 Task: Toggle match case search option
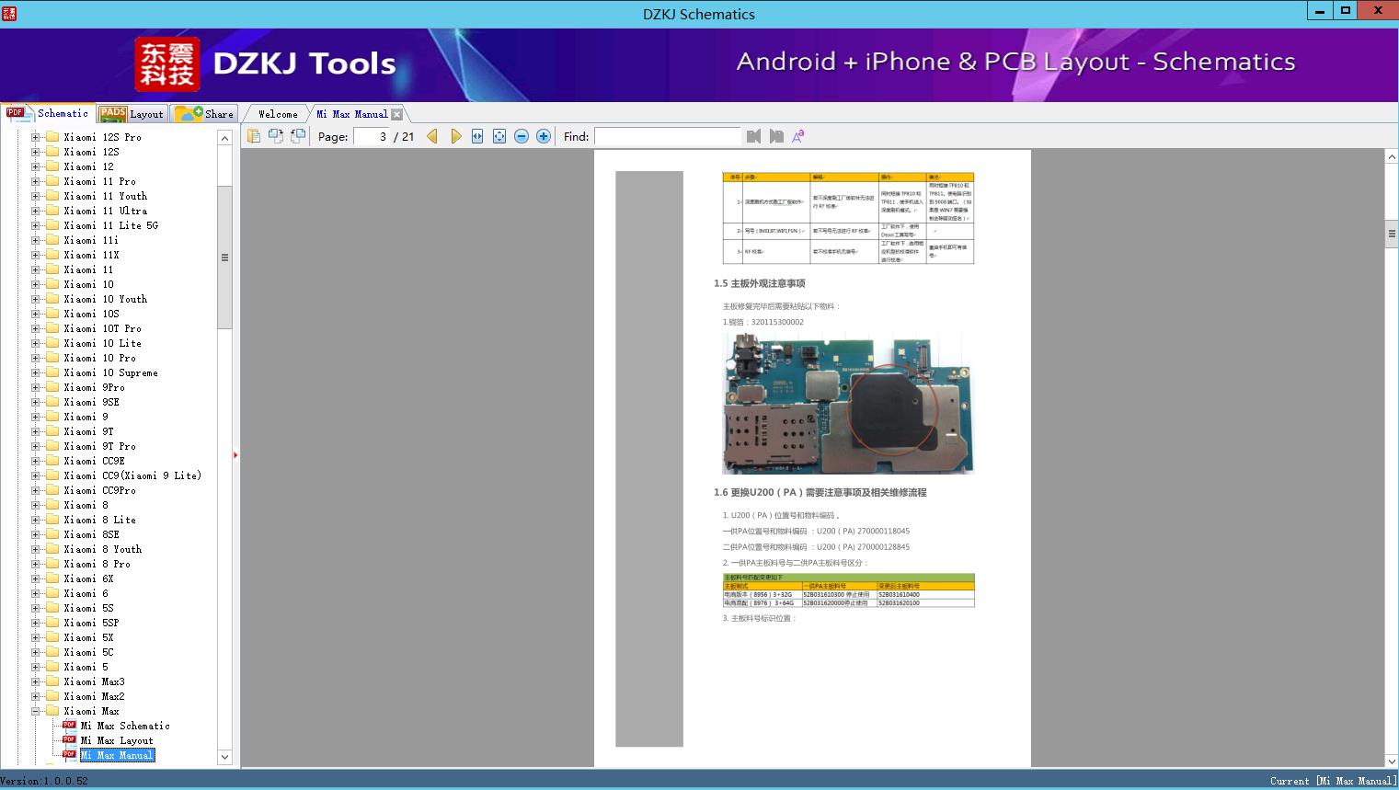point(798,136)
